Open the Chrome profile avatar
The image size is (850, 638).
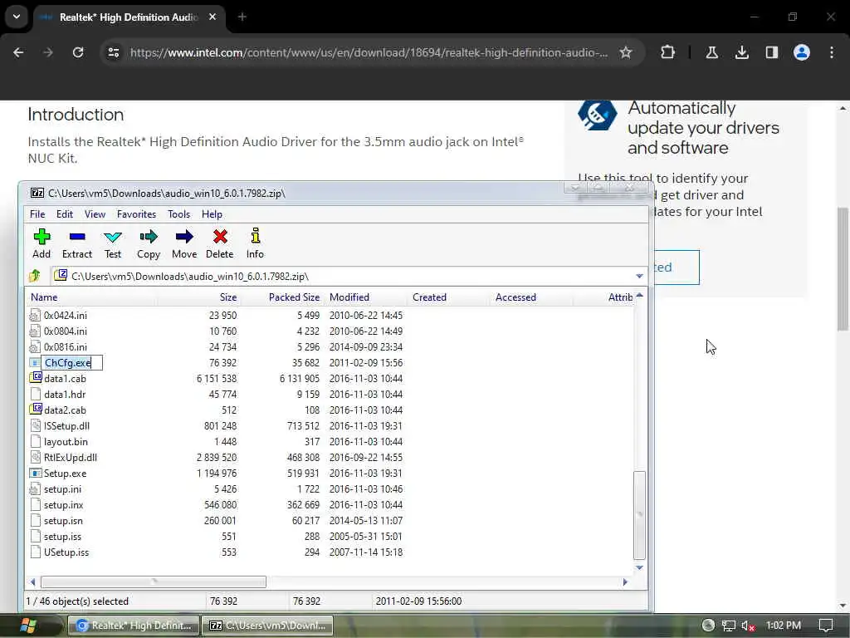[x=801, y=52]
